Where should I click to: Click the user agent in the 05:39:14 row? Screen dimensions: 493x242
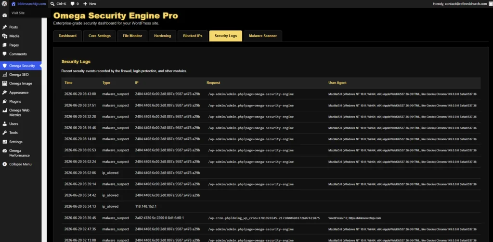click(402, 184)
